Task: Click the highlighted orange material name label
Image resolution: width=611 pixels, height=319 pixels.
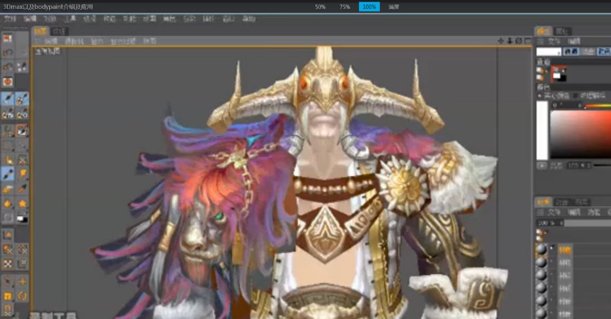Action: (x=565, y=250)
